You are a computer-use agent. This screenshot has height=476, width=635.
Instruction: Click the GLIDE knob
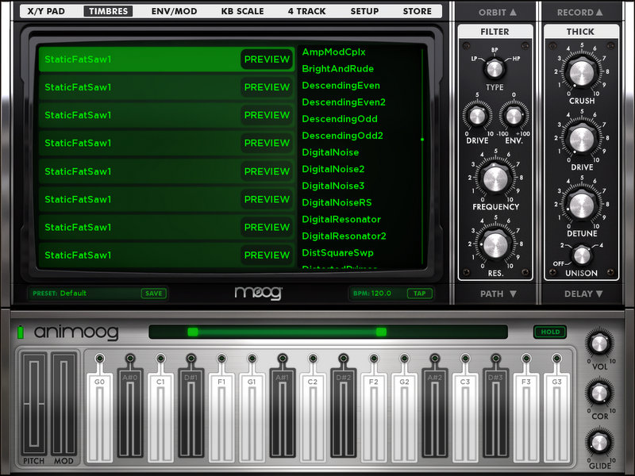point(599,443)
